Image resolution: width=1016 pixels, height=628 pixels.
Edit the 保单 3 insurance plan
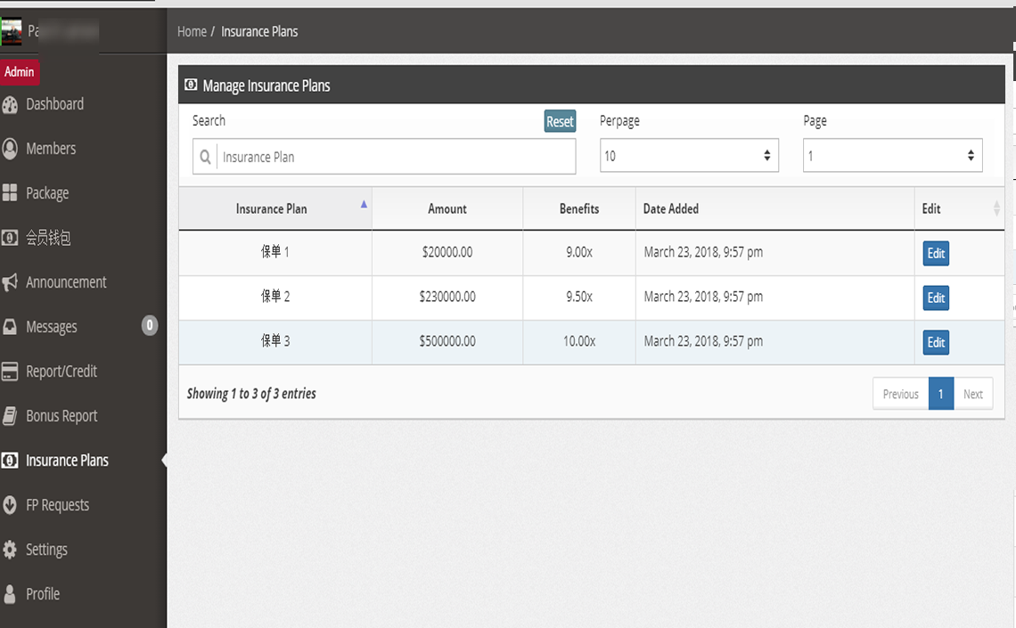pyautogui.click(x=936, y=342)
